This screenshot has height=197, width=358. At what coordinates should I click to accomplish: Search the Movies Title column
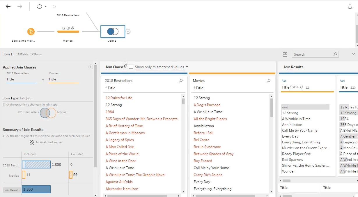click(x=269, y=81)
